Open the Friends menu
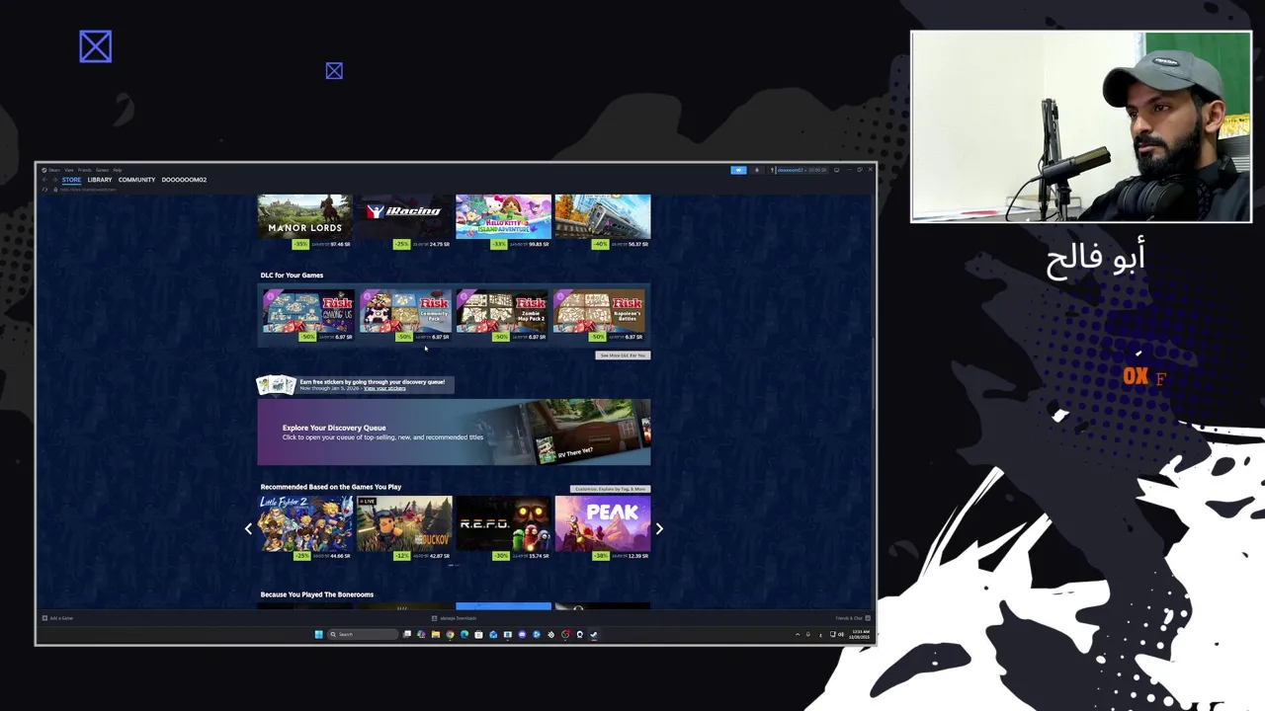 pyautogui.click(x=84, y=170)
